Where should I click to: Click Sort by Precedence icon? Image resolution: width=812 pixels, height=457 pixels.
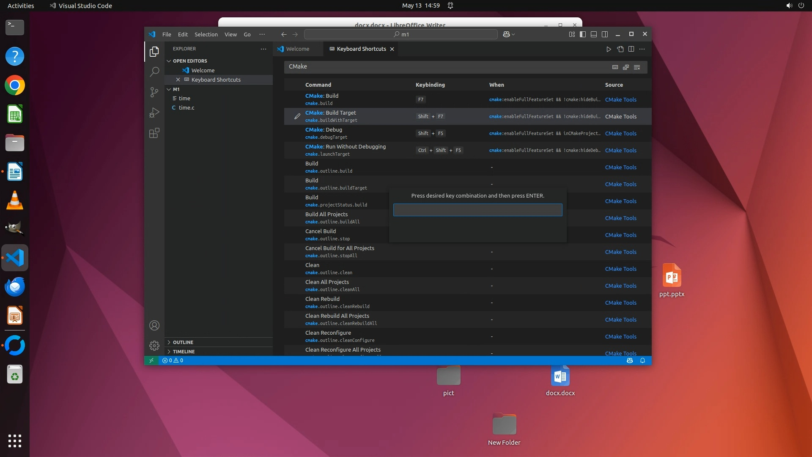tap(626, 67)
